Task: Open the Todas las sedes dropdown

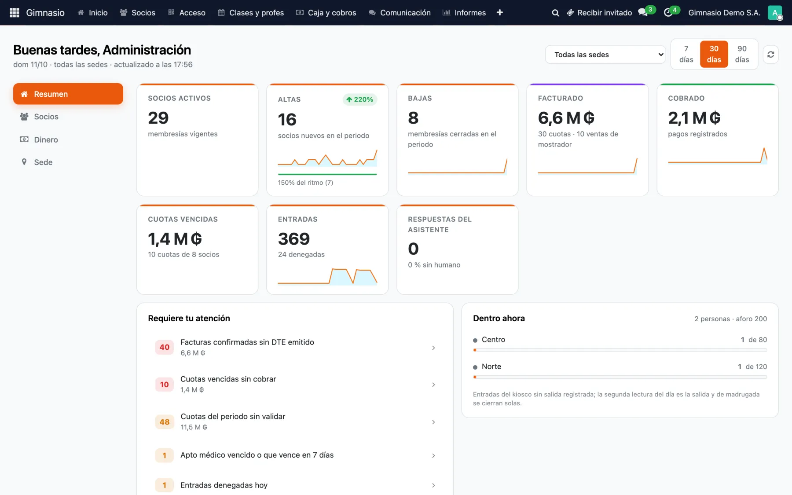Action: (x=605, y=55)
